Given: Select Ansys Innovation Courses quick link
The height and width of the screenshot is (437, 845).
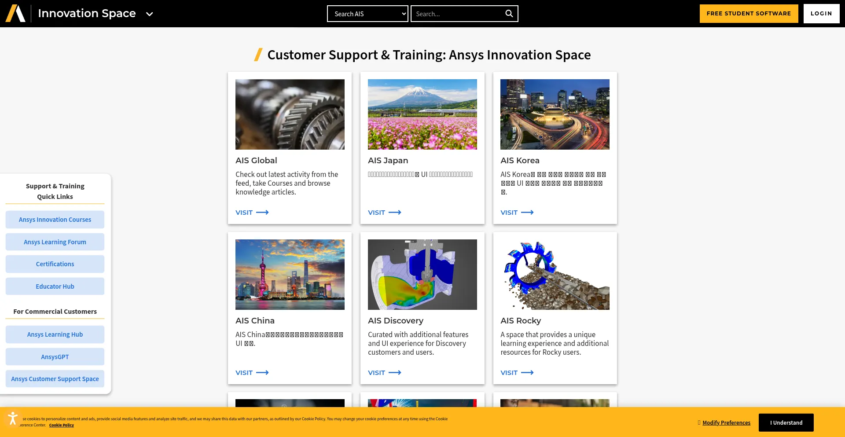Looking at the screenshot, I should 55,219.
